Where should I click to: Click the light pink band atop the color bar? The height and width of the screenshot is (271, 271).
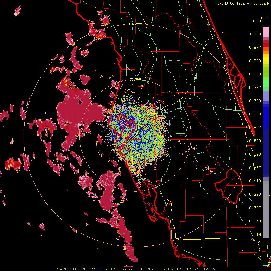[x=266, y=32]
